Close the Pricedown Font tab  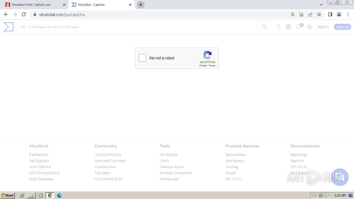pos(64,5)
